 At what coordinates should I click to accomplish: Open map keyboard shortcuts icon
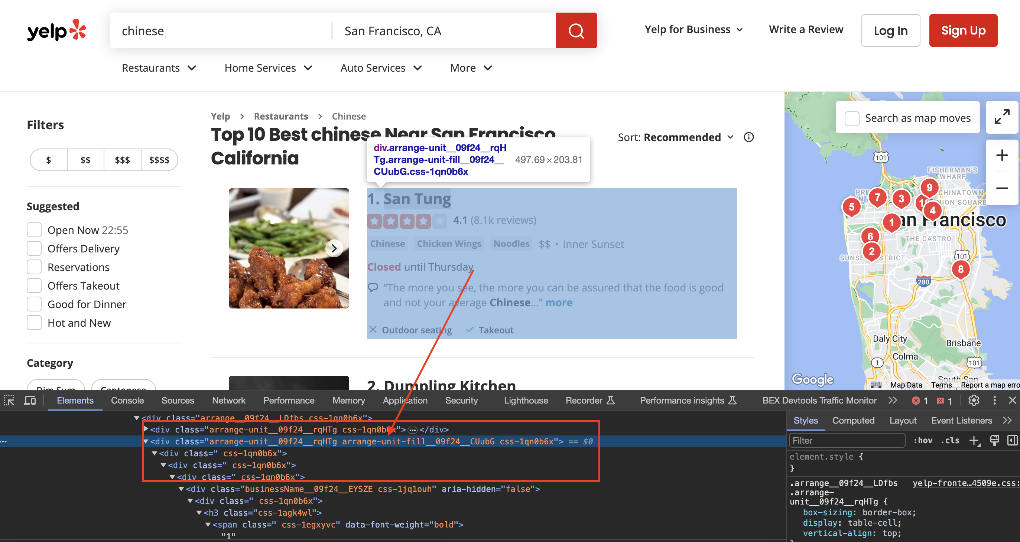(876, 385)
